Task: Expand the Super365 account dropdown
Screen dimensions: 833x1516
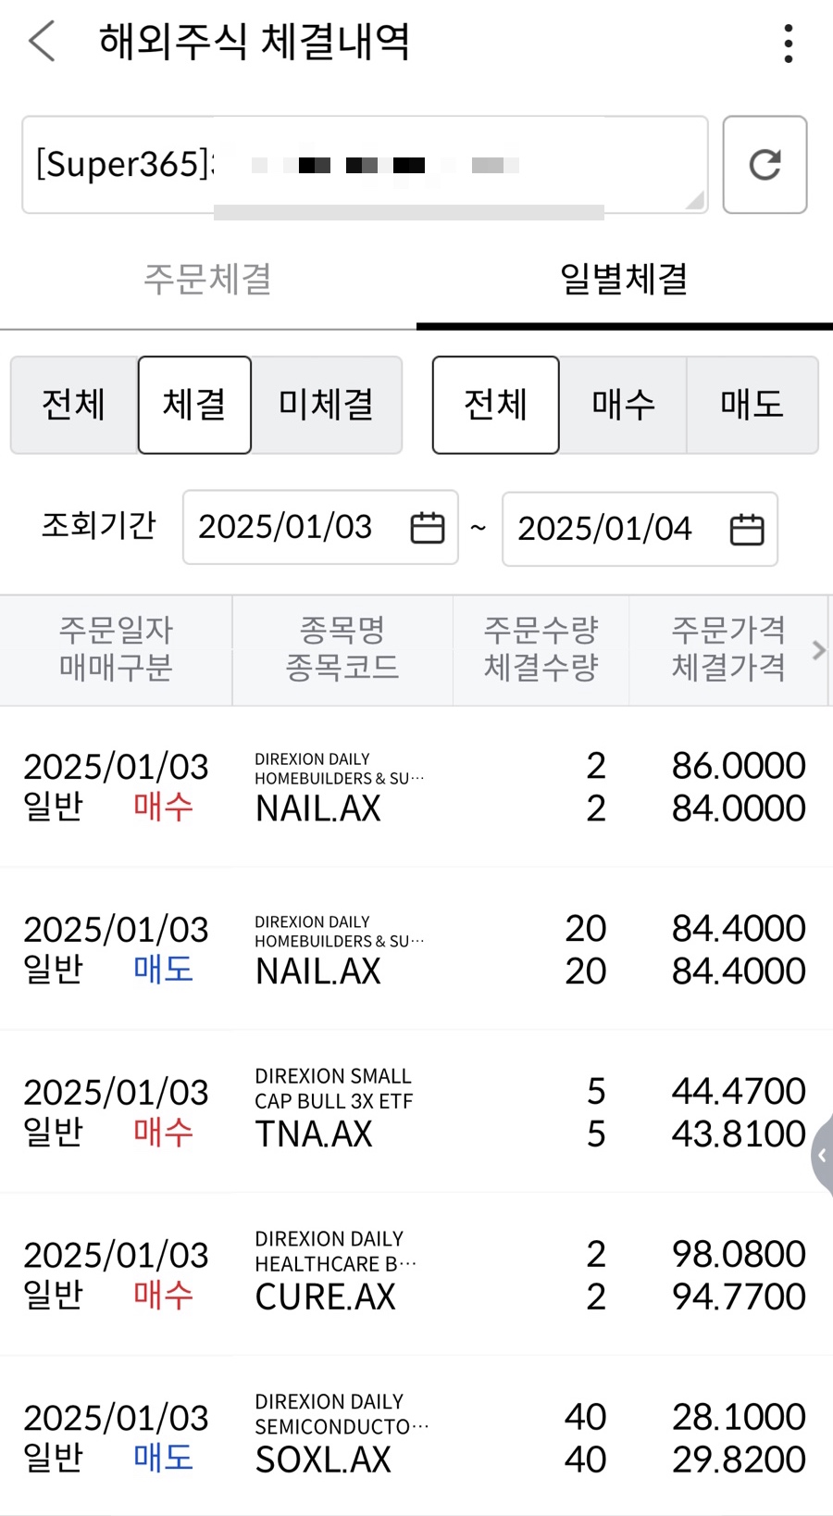Action: click(x=365, y=165)
